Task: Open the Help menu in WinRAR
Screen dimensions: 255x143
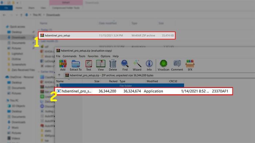Action: click(x=115, y=56)
